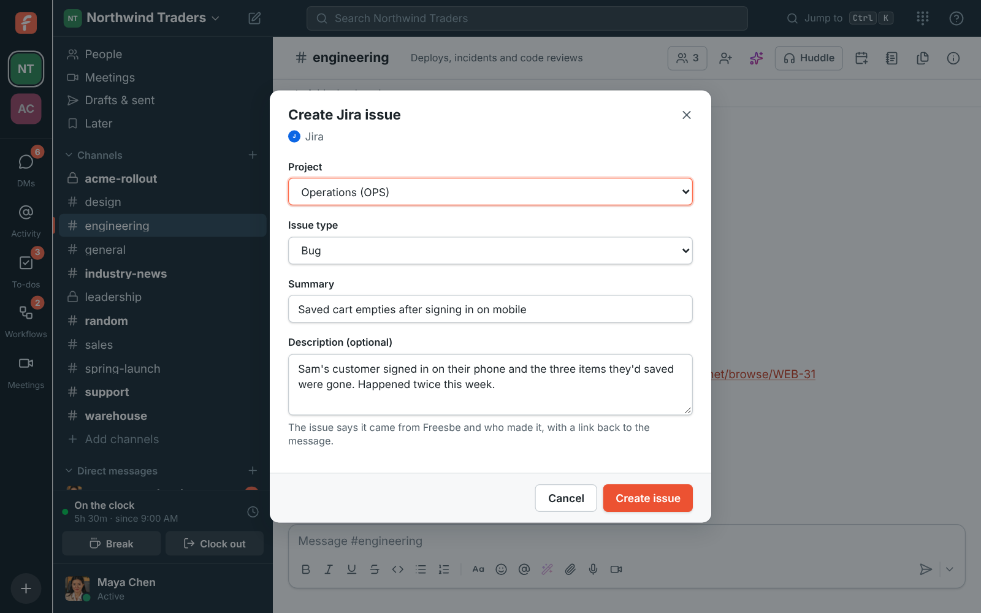The image size is (981, 613).
Task: Open the Project dropdown showing Operations (OPS)
Action: [490, 192]
